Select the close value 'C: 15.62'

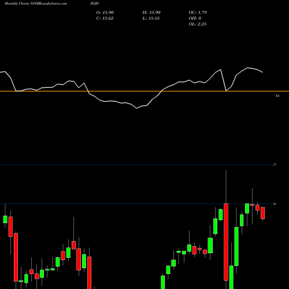tap(105, 18)
